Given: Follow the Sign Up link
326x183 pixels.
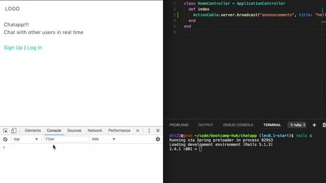Looking at the screenshot, I should tap(13, 48).
